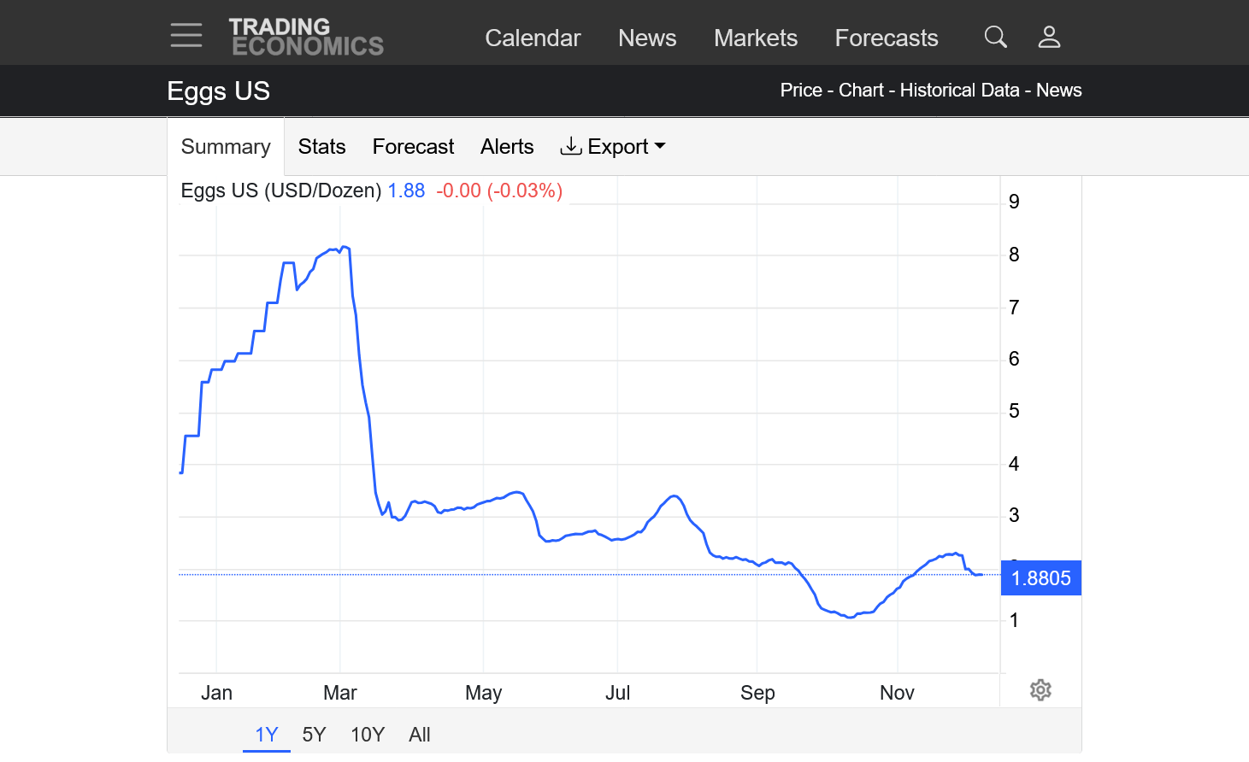Show All historical data range
Viewport: 1249px width, 762px height.
coord(420,735)
